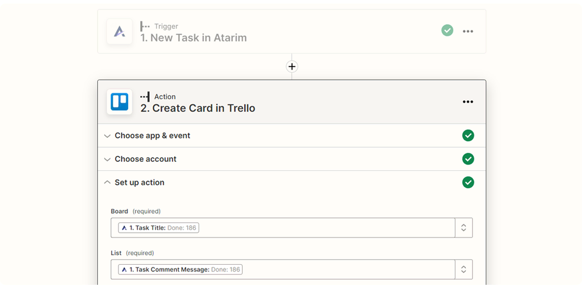The width and height of the screenshot is (582, 292).
Task: Select the Task Comment Message pill in List
Action: (x=180, y=269)
